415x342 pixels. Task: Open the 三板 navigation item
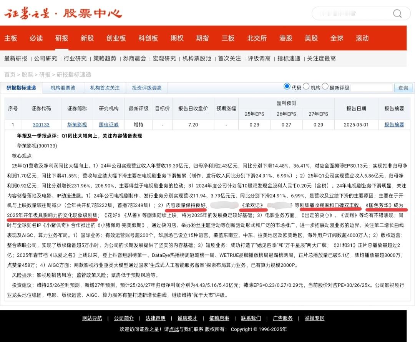point(228,38)
